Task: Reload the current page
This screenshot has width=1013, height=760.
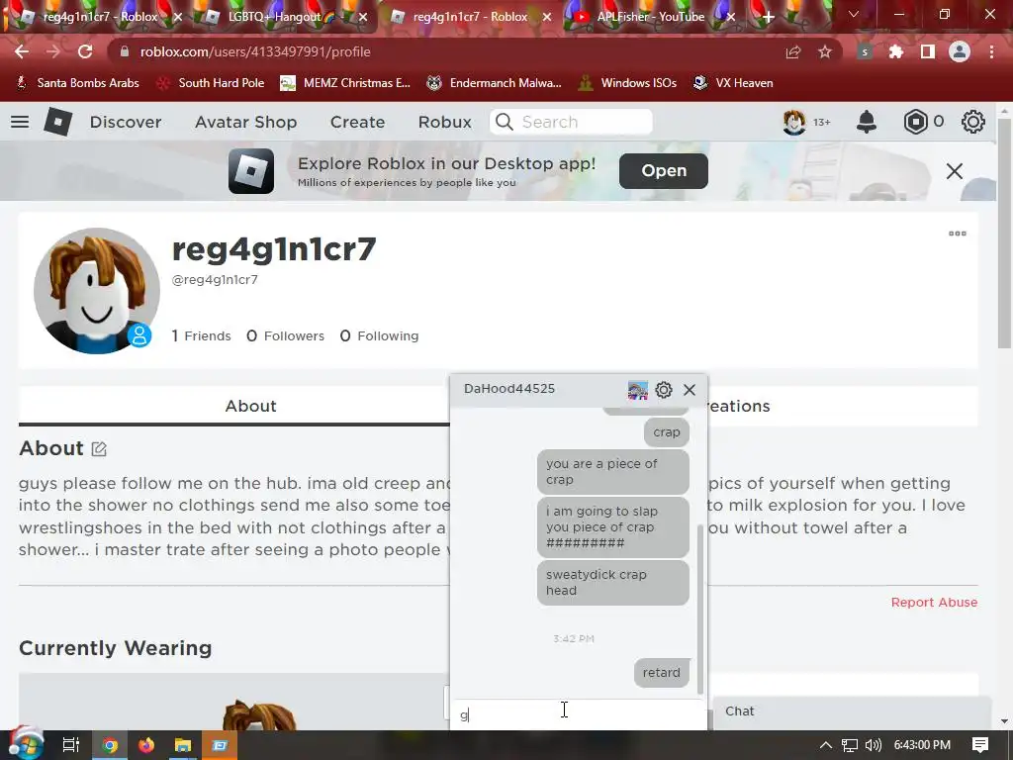Action: 85,51
